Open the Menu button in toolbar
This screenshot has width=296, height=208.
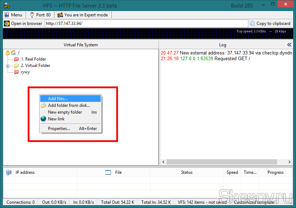[13, 15]
